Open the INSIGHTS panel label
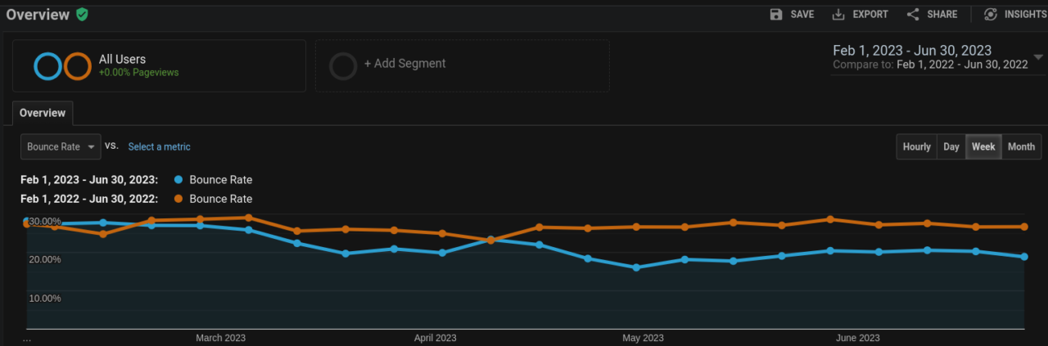 1025,14
